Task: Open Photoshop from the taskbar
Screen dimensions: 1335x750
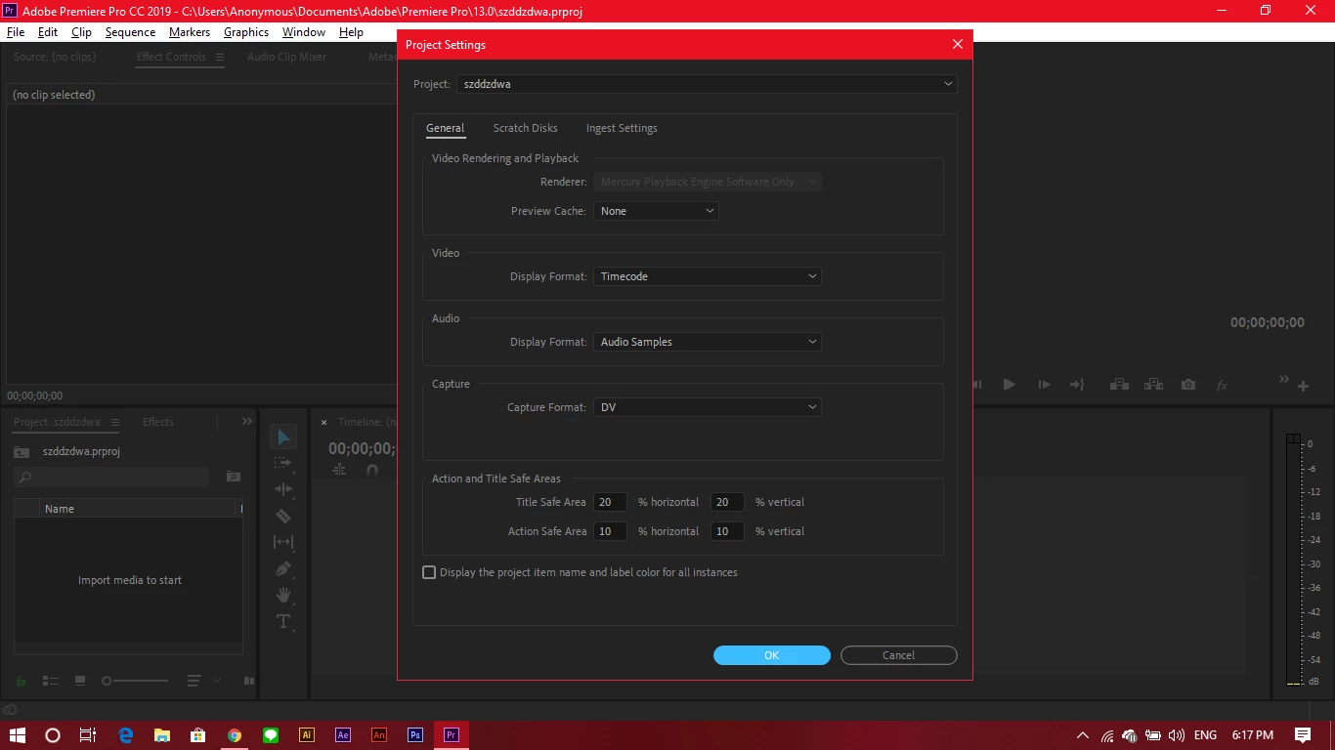Action: [x=414, y=735]
